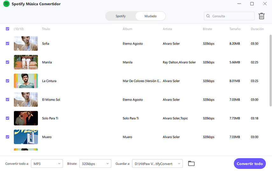
Task: Click duration value 02:25
Action: (x=255, y=62)
